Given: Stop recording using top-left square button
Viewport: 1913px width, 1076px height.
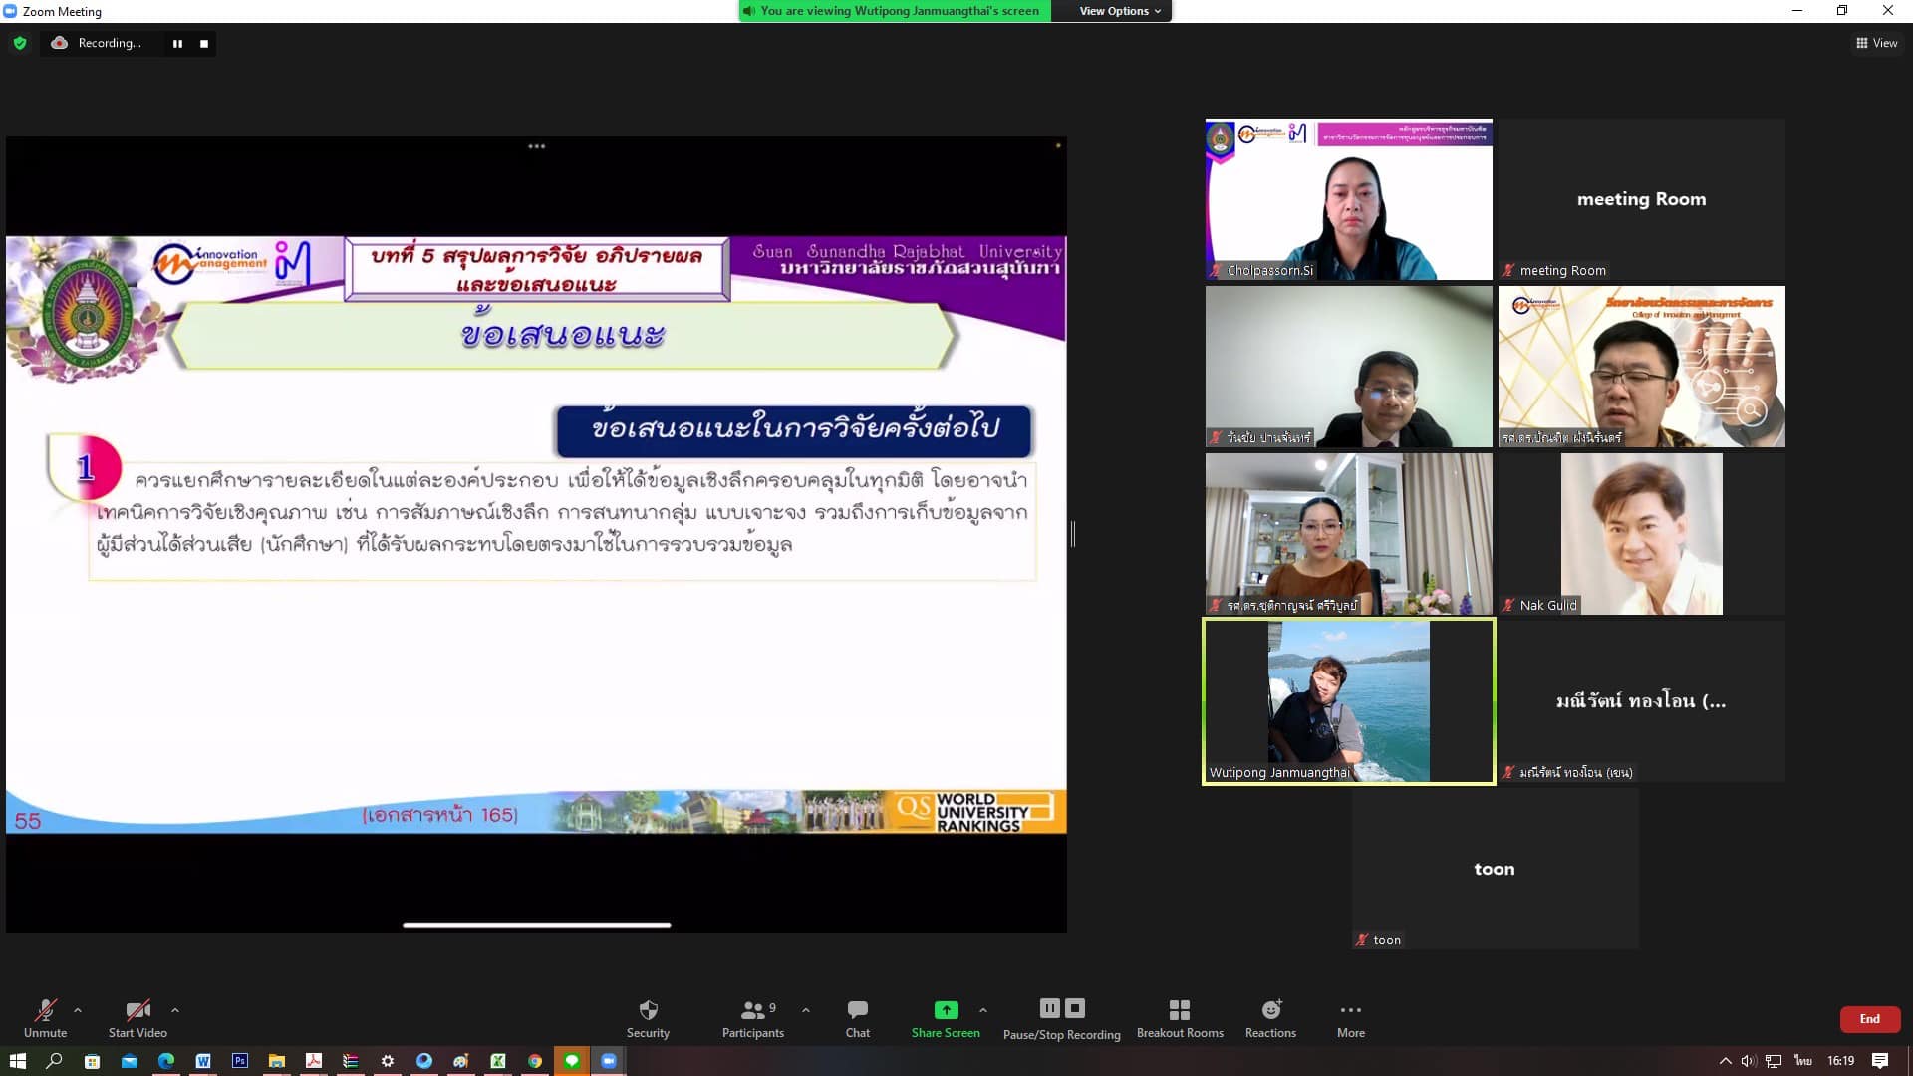Looking at the screenshot, I should 204,44.
